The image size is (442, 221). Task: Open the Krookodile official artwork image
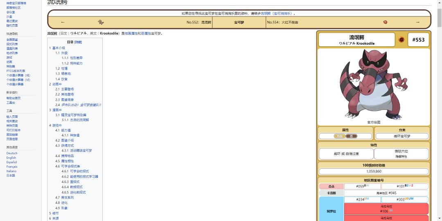click(x=374, y=84)
